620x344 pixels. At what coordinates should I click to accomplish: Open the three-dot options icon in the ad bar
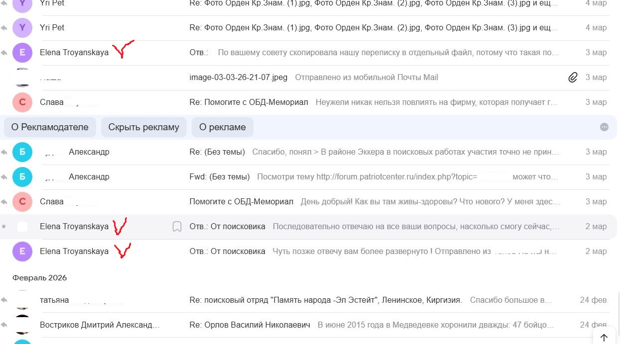[604, 127]
